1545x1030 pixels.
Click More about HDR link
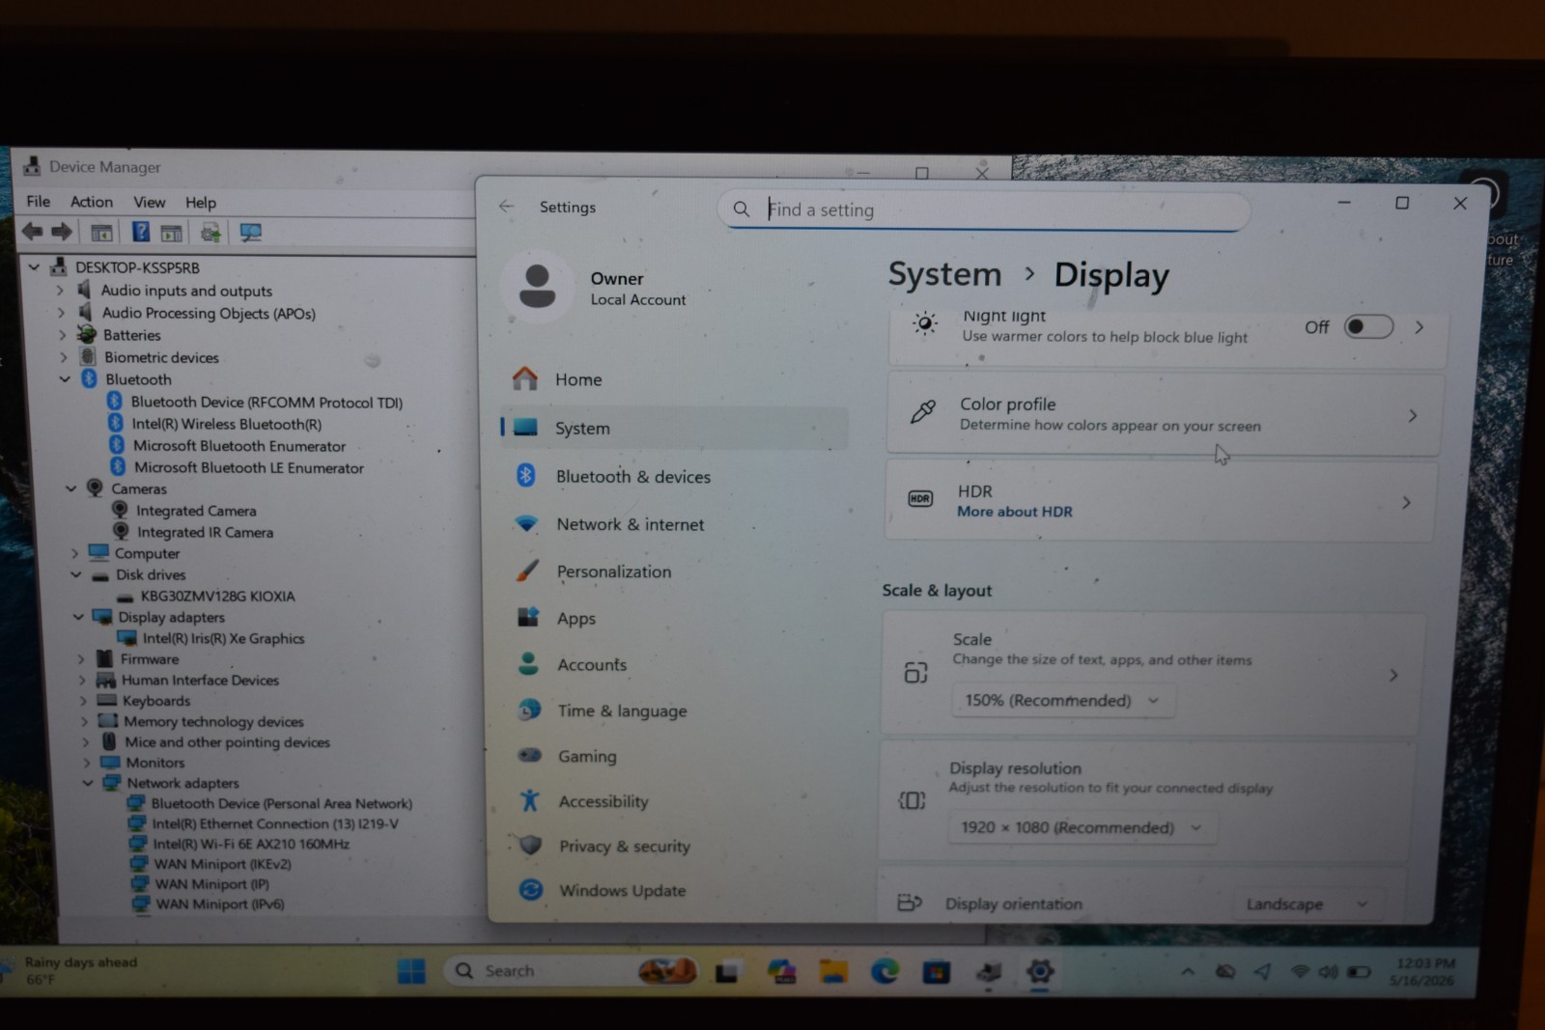(x=1015, y=512)
